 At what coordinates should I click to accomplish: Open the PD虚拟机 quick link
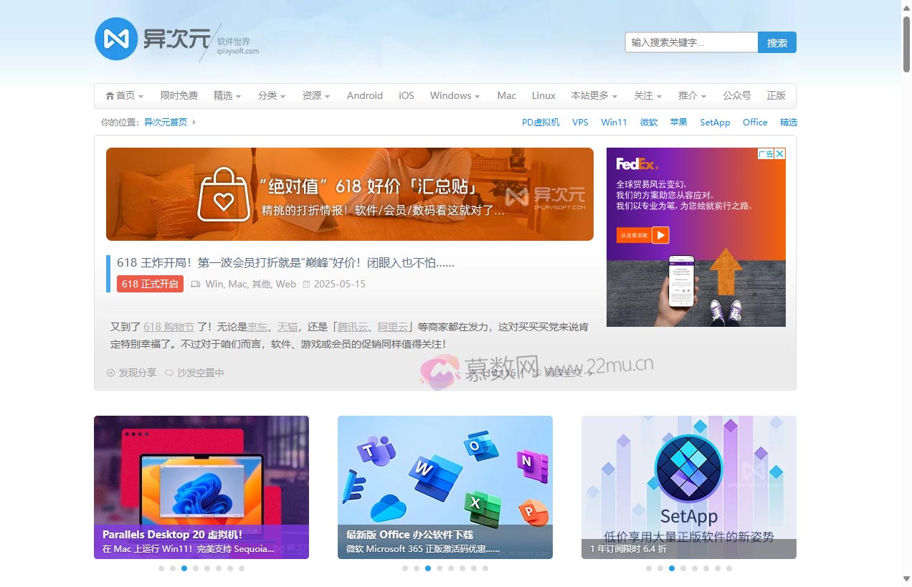541,123
